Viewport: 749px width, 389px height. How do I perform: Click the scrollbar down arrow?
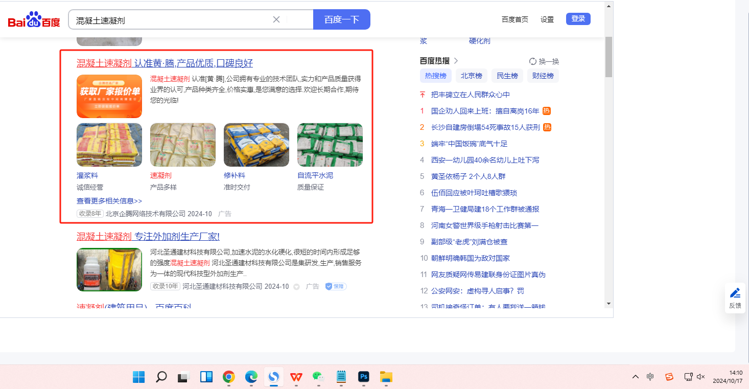click(x=608, y=303)
